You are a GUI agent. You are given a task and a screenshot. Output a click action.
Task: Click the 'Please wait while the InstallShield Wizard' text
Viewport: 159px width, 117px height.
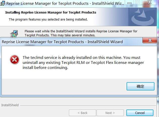(x=81, y=31)
